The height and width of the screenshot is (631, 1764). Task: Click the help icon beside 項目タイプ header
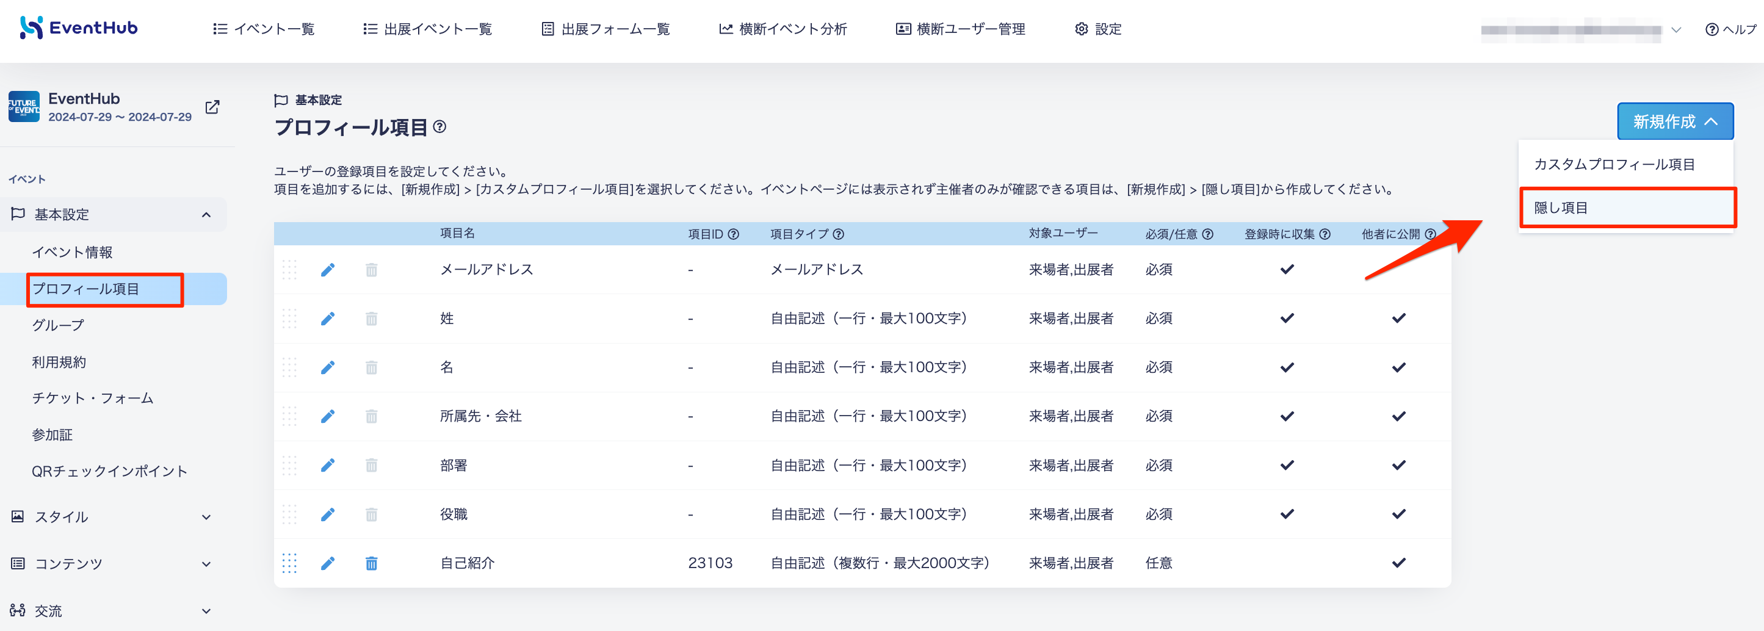pos(838,234)
